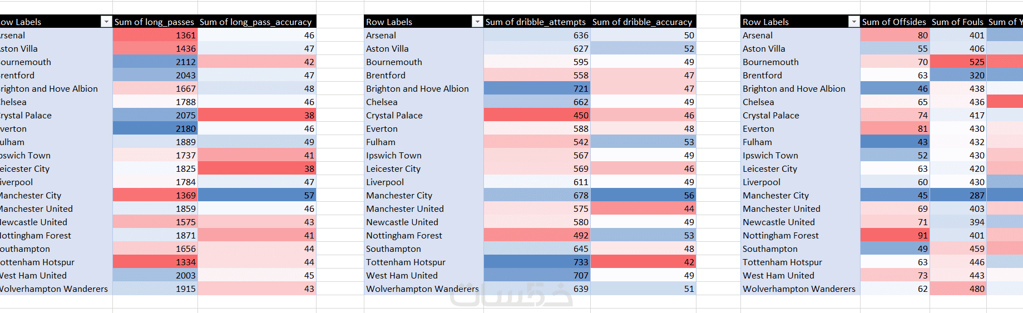
Task: Open Row Labels filter in Offsides table
Action: (x=853, y=22)
